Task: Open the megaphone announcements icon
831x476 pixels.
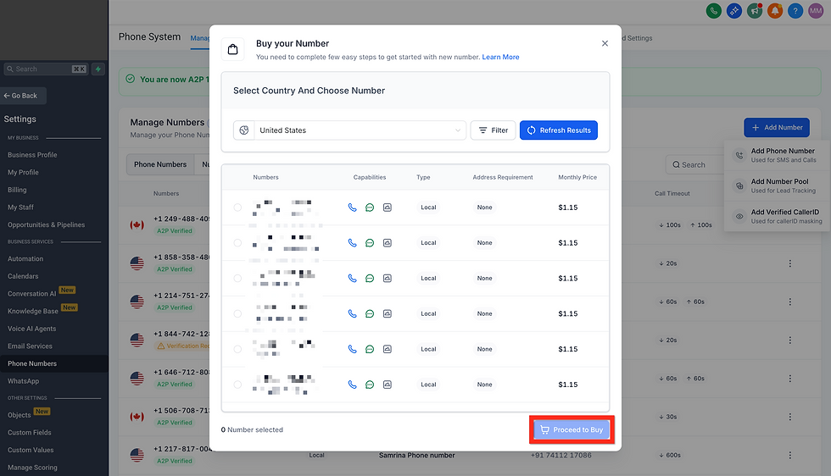Action: 755,11
